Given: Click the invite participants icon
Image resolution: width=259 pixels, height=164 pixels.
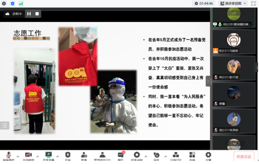Looking at the screenshot, I should (84, 155).
